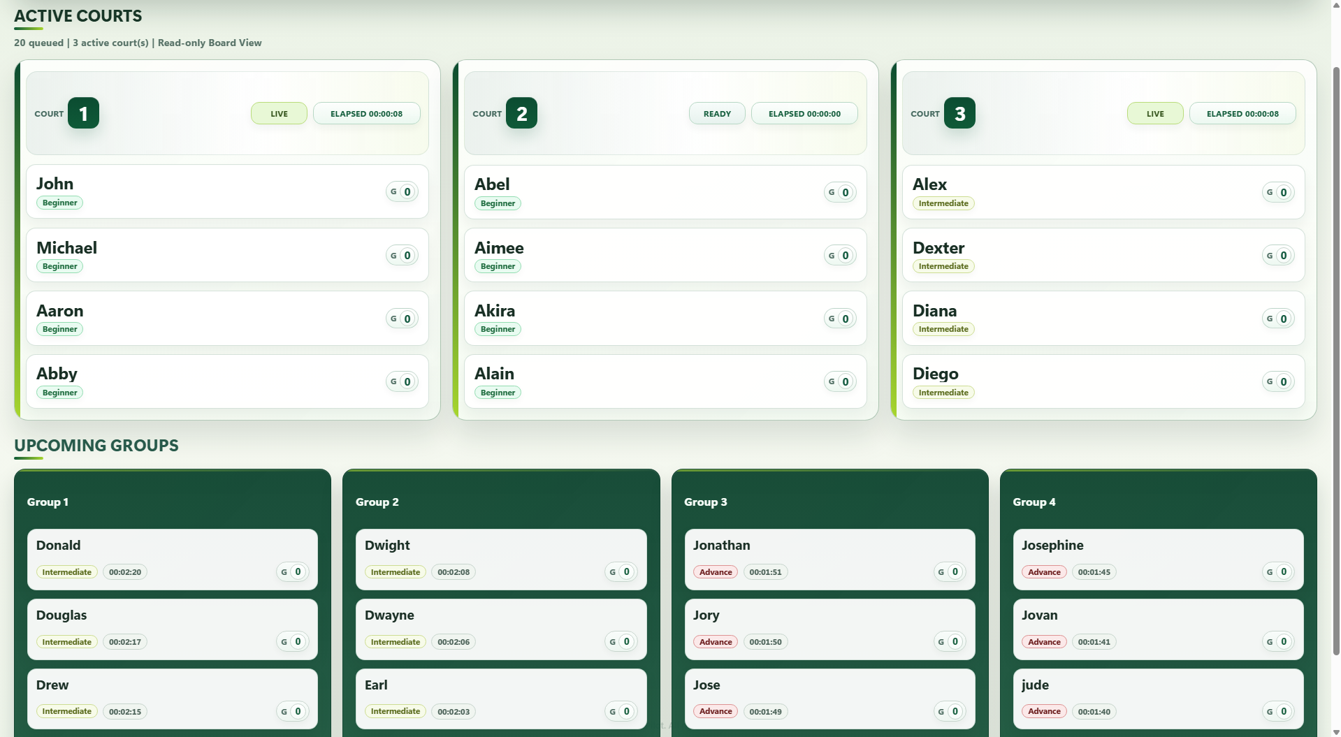
Task: Click Drew's Intermediate skill tag
Action: [66, 711]
